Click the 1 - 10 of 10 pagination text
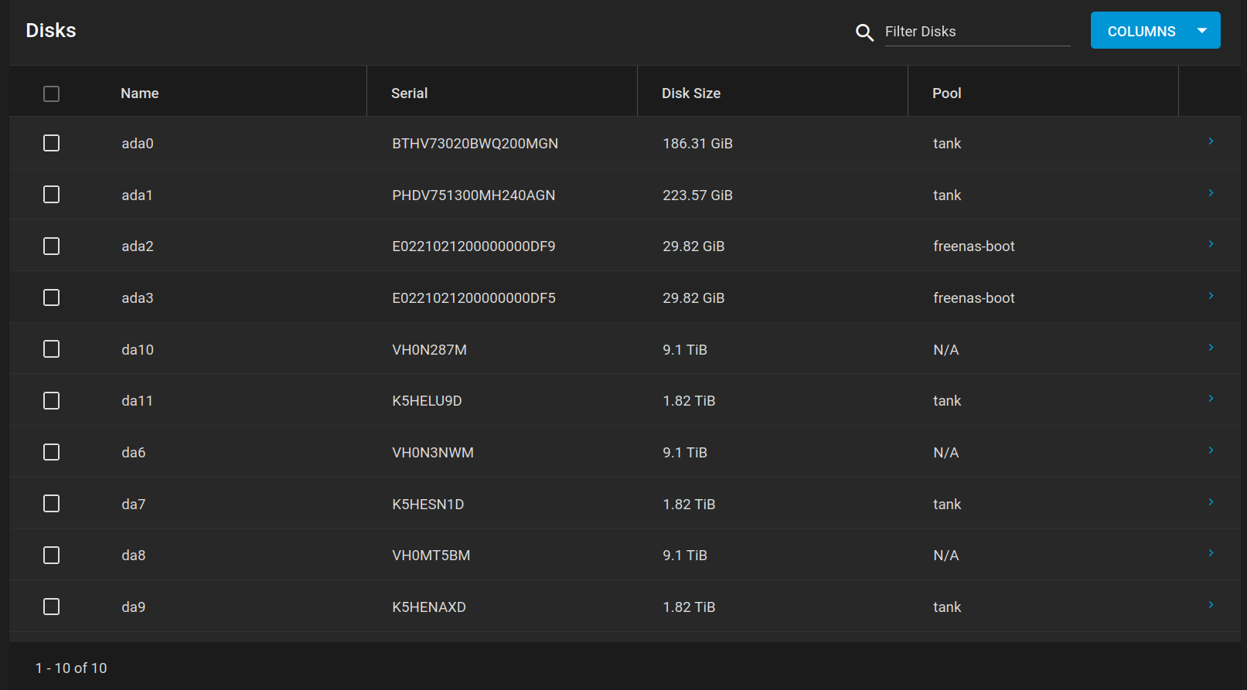This screenshot has width=1247, height=690. pos(71,668)
